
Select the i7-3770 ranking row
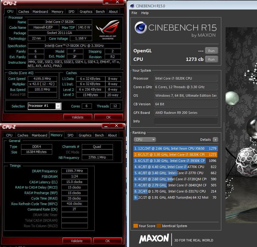176,173
